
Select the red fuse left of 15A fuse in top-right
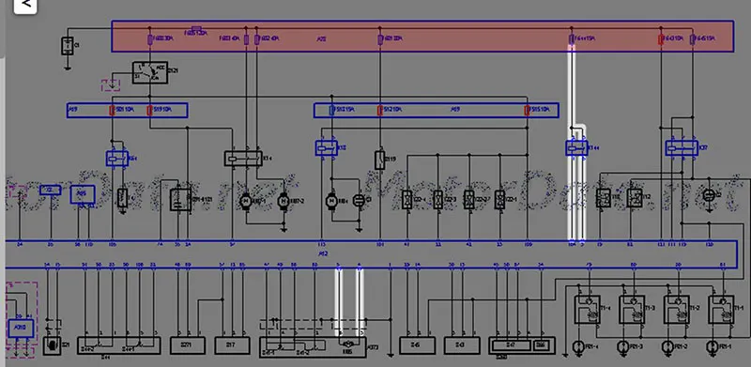click(x=662, y=39)
